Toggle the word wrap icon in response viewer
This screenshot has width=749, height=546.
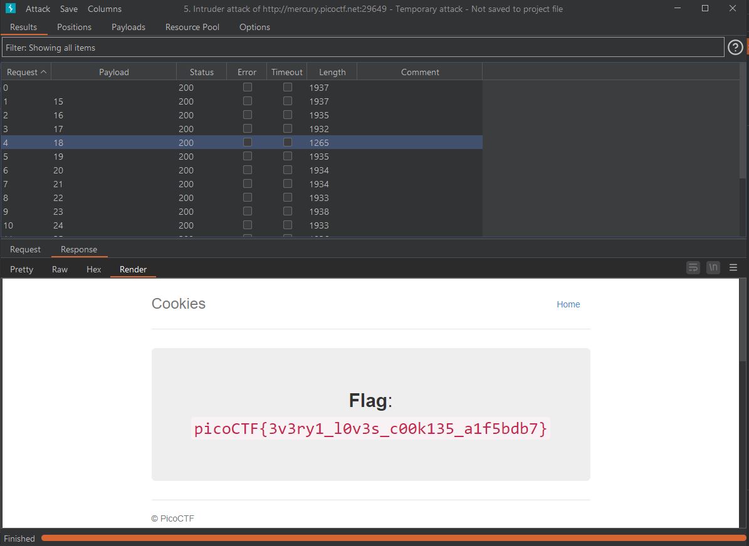pos(693,268)
